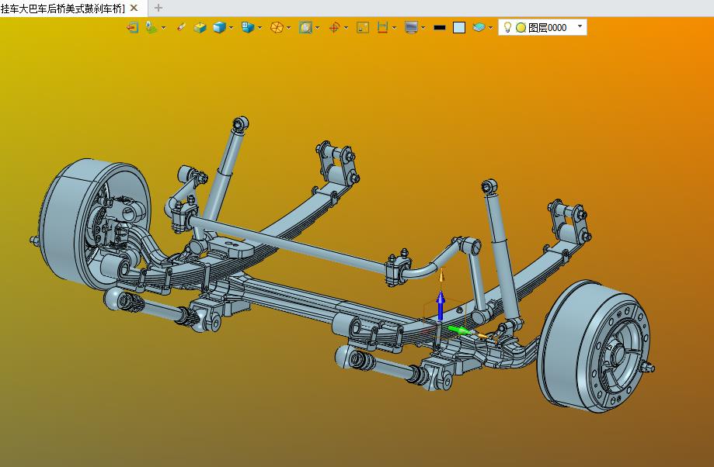Click the black color swatch
714x467 pixels.
tap(440, 28)
